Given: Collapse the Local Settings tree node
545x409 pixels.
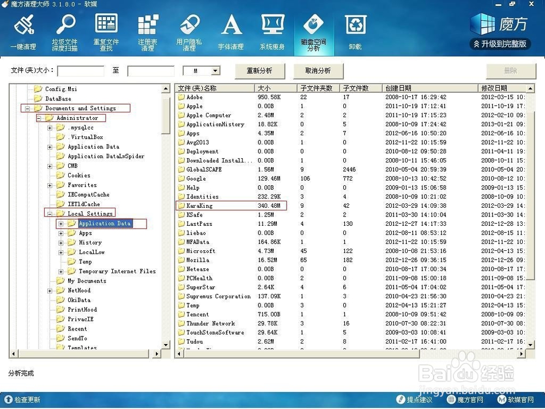Looking at the screenshot, I should click(x=50, y=214).
